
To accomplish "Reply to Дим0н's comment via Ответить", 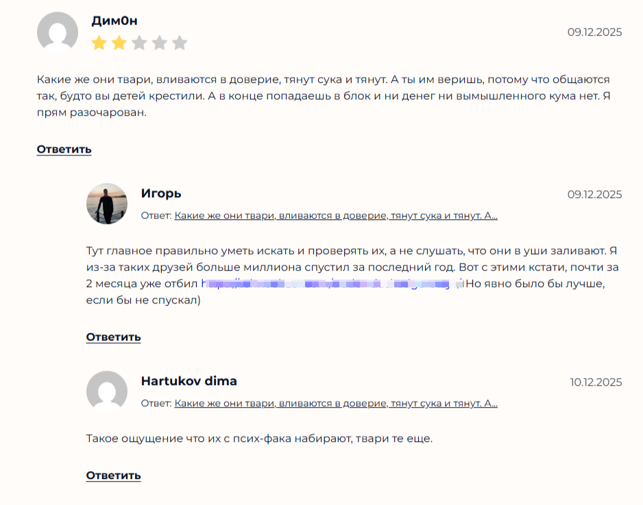I will pyautogui.click(x=64, y=149).
